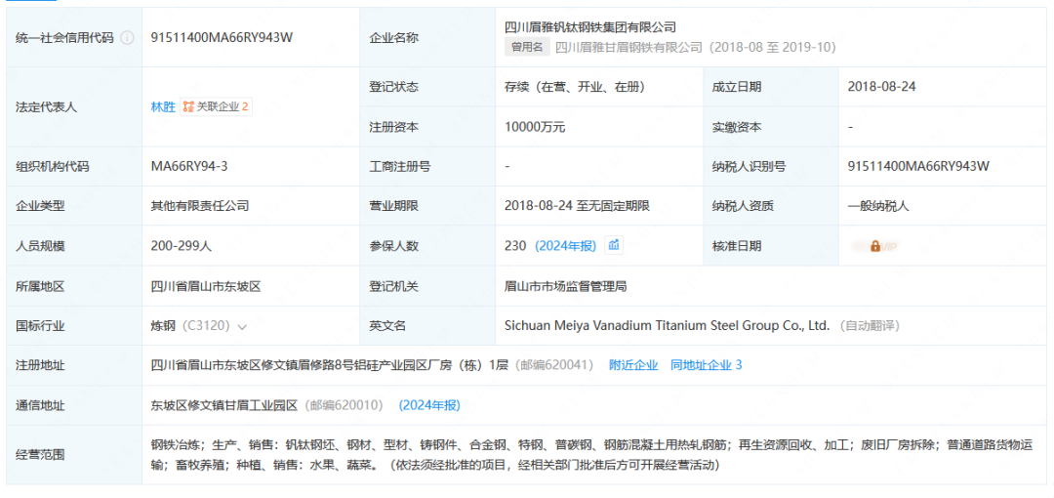Click (2024年报) link beside 参保人数
1054x498 pixels.
pyautogui.click(x=565, y=246)
